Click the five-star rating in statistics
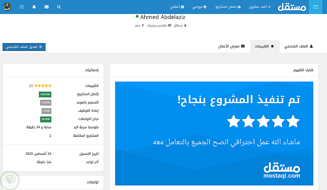The image size is (327, 190). pyautogui.click(x=43, y=86)
